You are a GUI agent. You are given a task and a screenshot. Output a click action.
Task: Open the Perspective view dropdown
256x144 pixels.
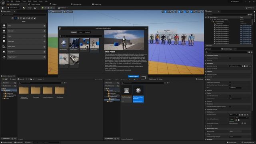[x=57, y=12]
